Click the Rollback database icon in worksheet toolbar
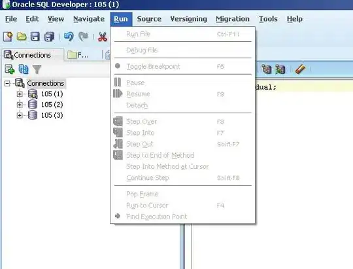The image size is (353, 269). tap(280, 69)
